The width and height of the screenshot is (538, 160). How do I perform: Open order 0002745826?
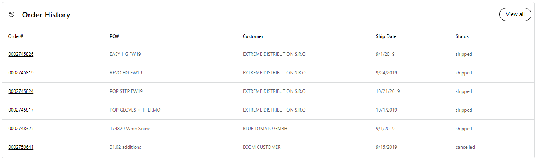(21, 54)
